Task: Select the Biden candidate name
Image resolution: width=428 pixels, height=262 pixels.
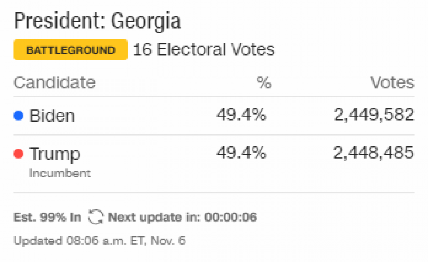Action: (x=52, y=116)
